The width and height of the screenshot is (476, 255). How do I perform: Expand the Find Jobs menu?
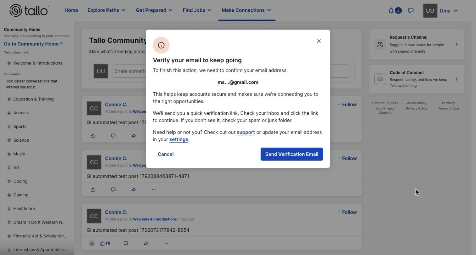(x=197, y=10)
